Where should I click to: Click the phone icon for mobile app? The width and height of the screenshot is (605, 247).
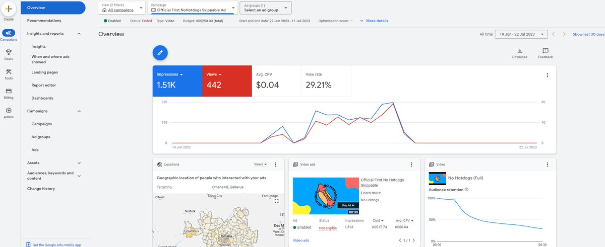coord(28,244)
